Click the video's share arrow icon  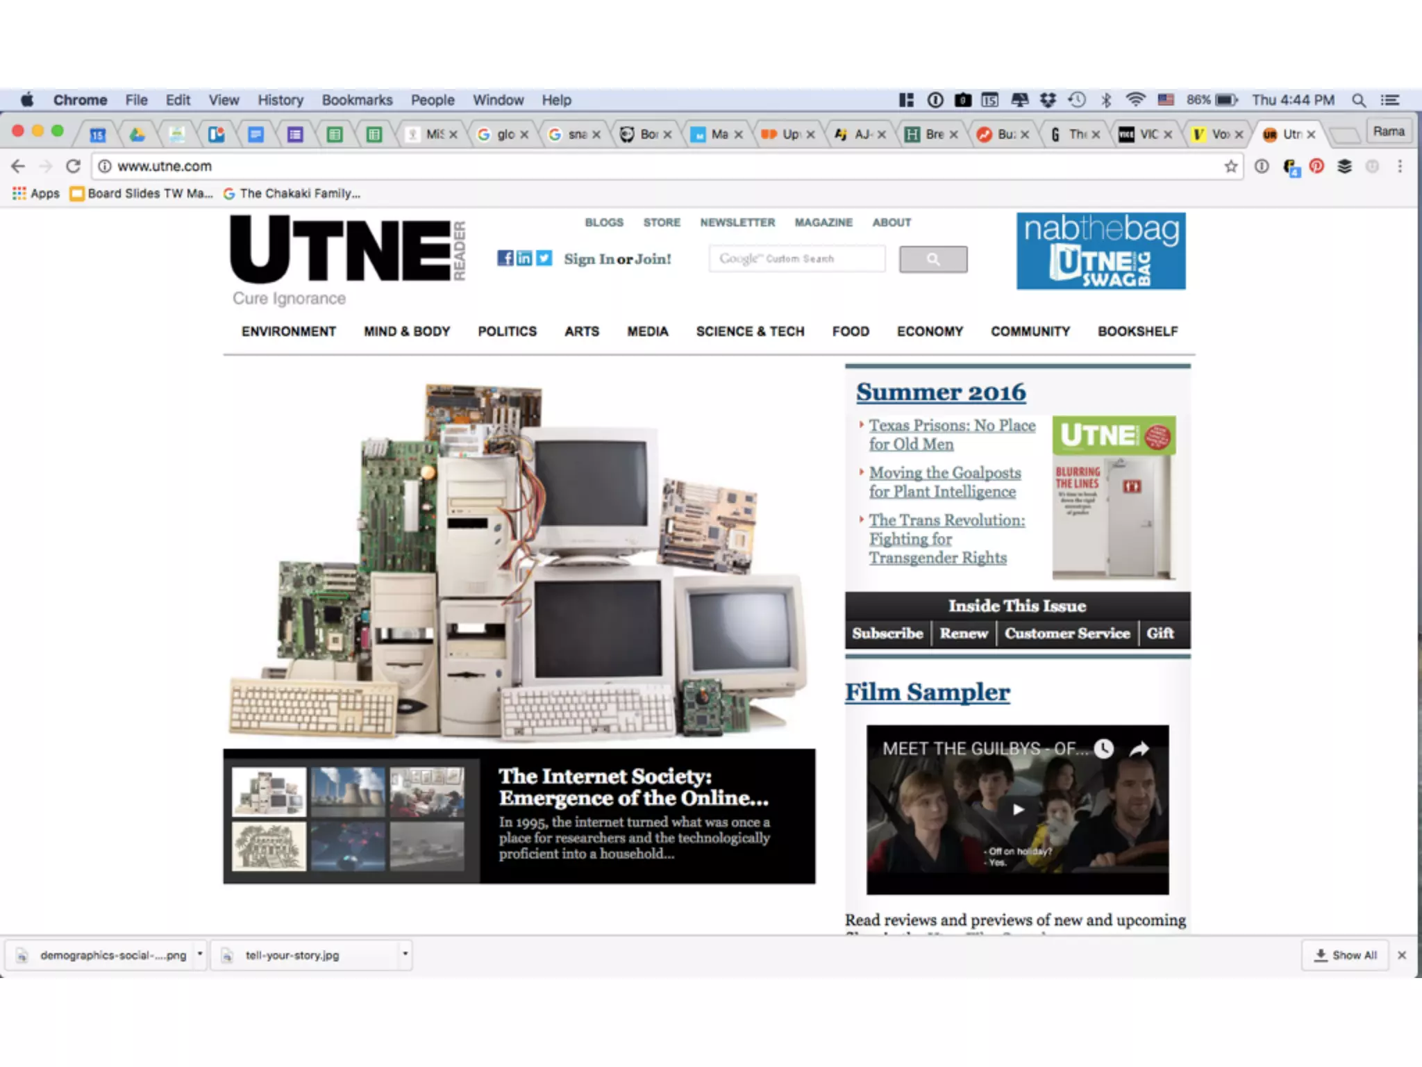click(x=1139, y=749)
